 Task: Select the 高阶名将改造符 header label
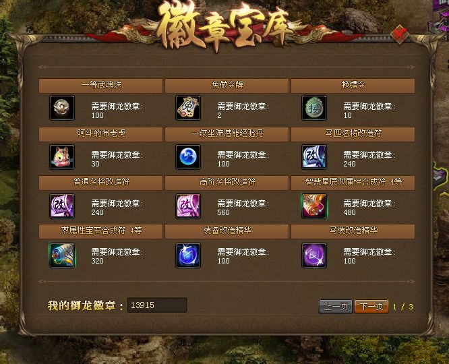[227, 182]
